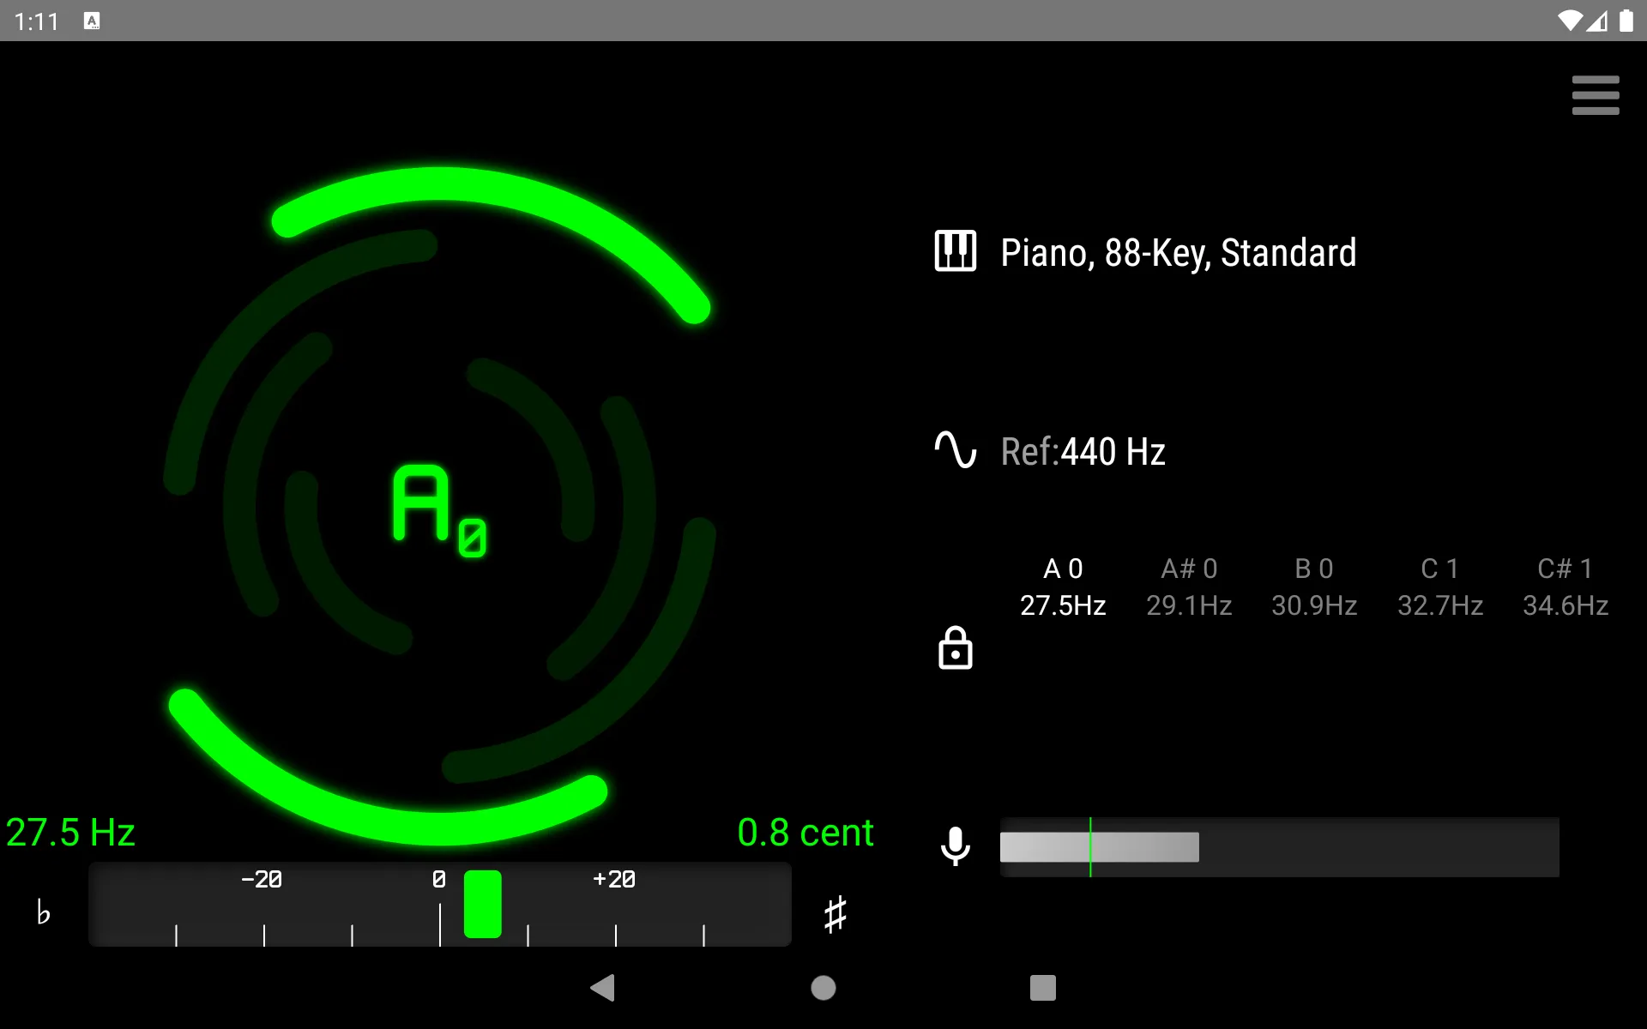This screenshot has width=1647, height=1029.
Task: Tap the green cent deviation indicator
Action: pos(482,905)
